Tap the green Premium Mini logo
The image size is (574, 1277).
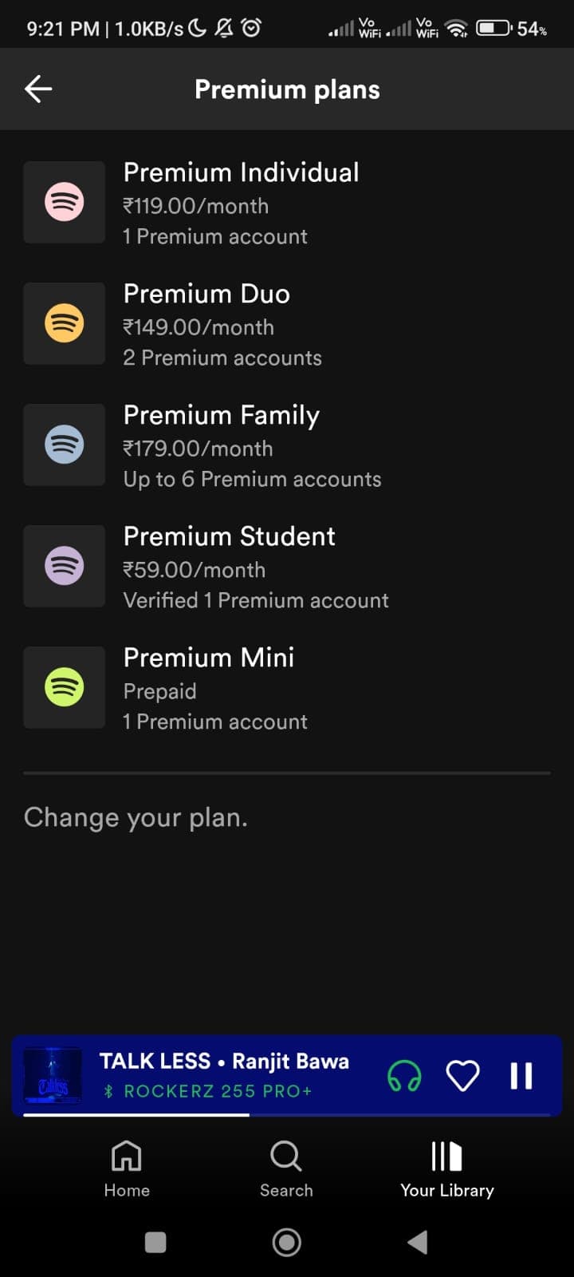[65, 688]
